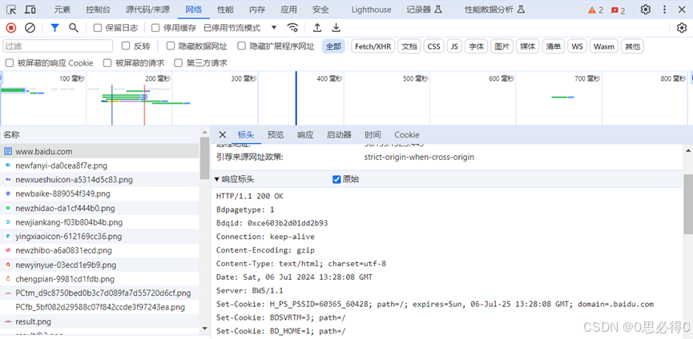Export HAR file download icon
Screen dimensions: 693x339
point(336,28)
